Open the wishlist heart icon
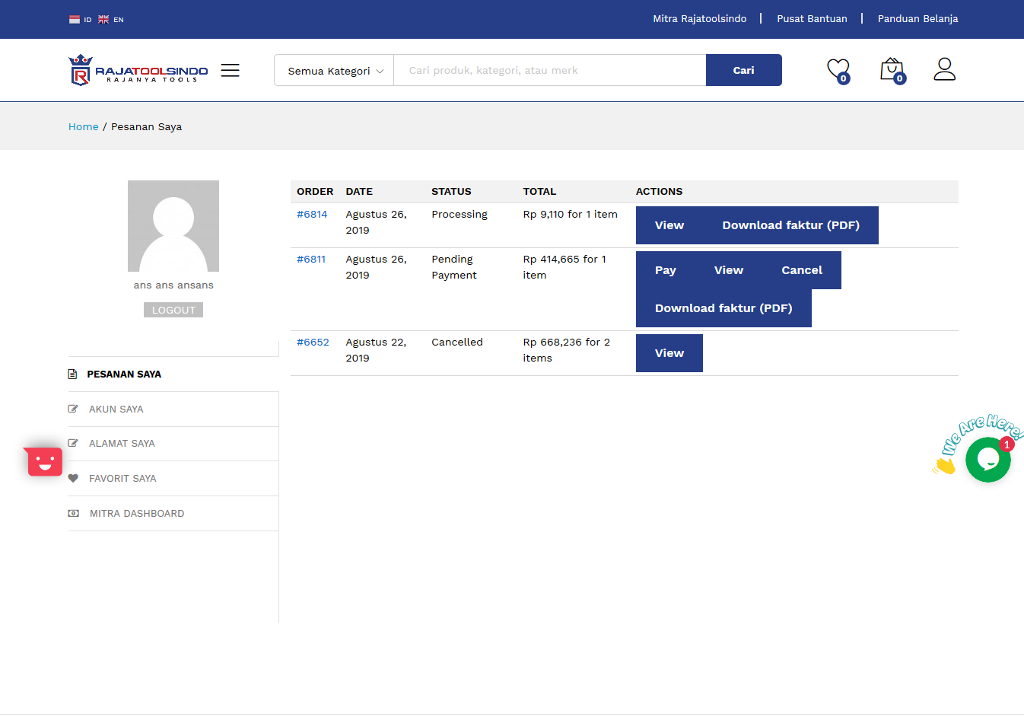This screenshot has height=717, width=1024. click(838, 70)
